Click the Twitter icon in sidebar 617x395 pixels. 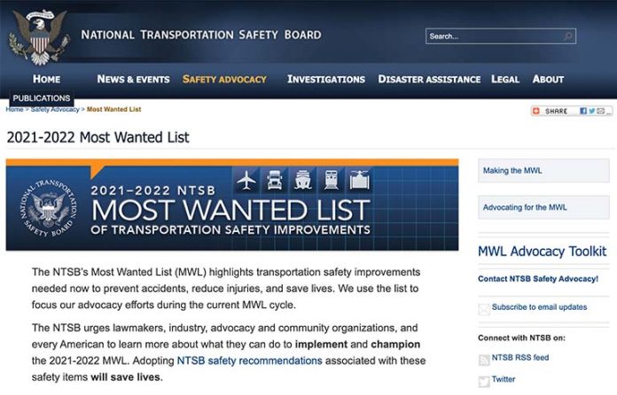[484, 381]
